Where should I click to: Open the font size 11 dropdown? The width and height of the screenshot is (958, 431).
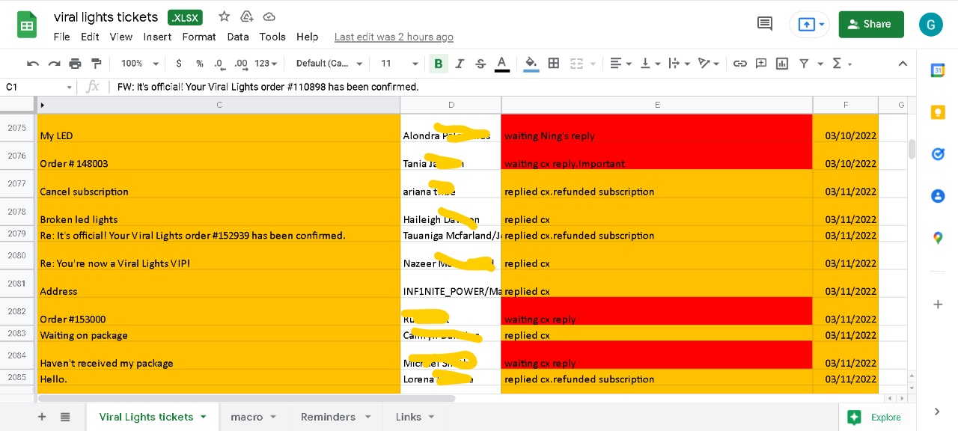coord(399,64)
